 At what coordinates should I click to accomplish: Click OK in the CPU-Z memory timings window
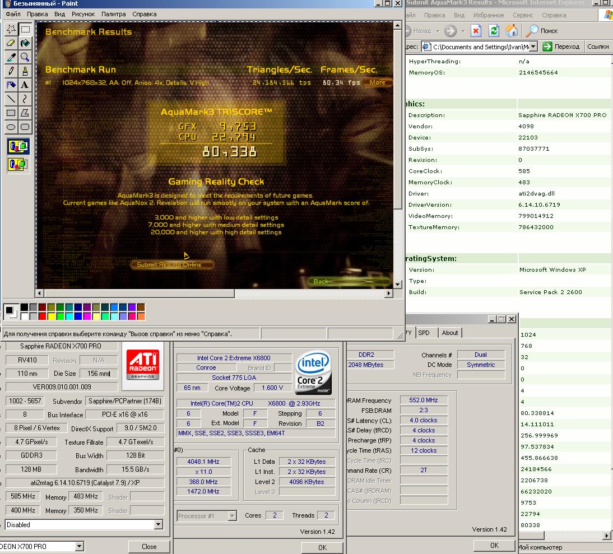tap(494, 546)
